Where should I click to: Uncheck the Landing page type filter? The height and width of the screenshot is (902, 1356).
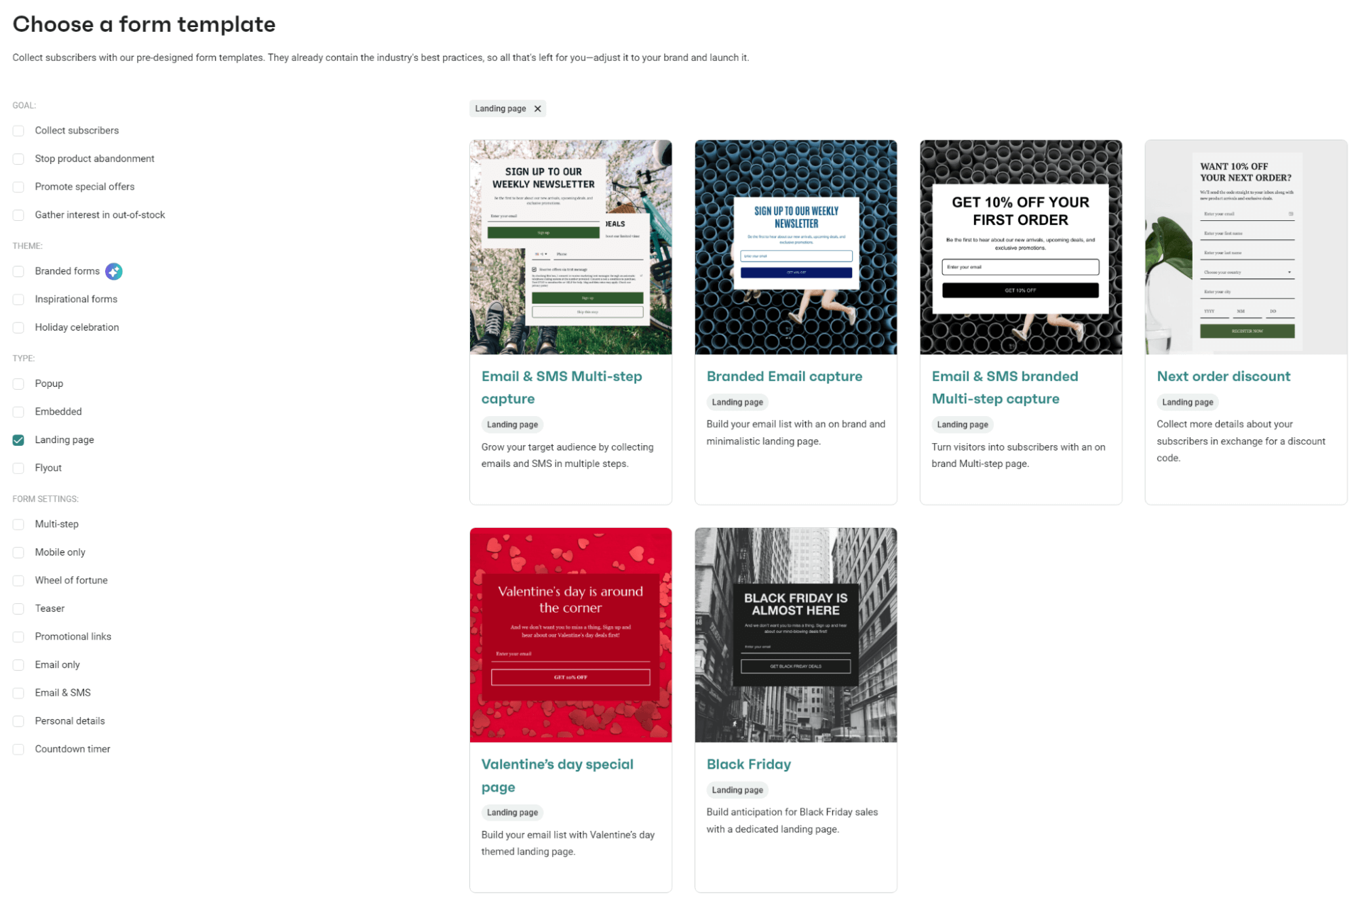tap(18, 439)
